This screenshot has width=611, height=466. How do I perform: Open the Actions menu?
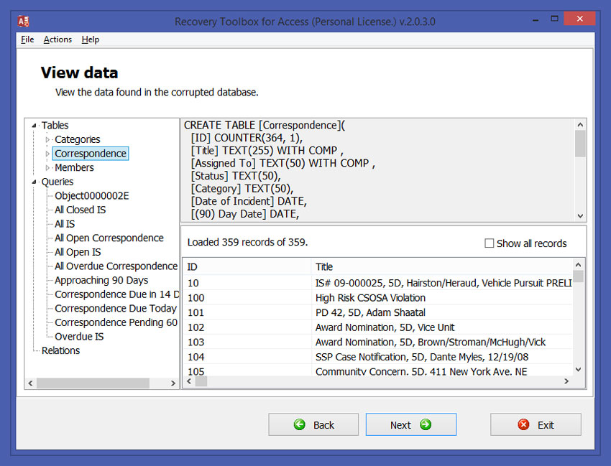tap(58, 39)
